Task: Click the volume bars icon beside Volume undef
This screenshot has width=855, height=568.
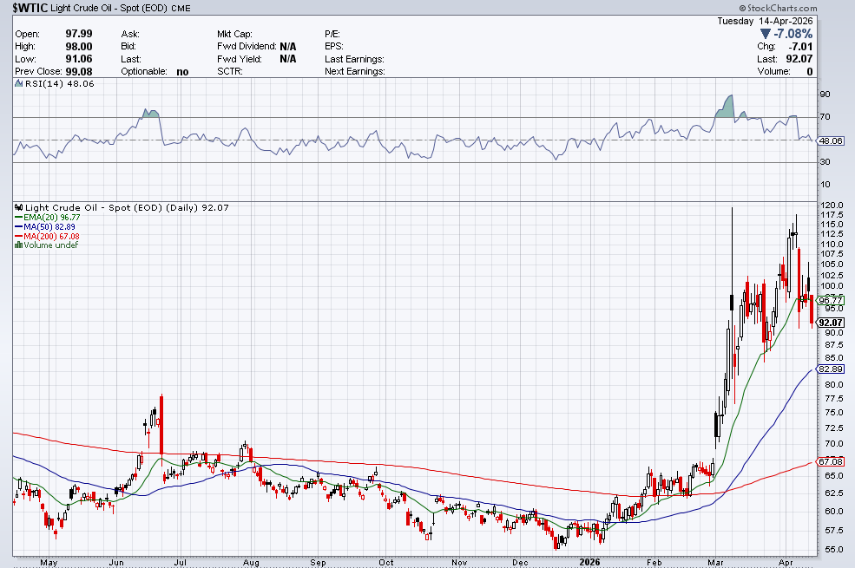Action: pyautogui.click(x=18, y=245)
